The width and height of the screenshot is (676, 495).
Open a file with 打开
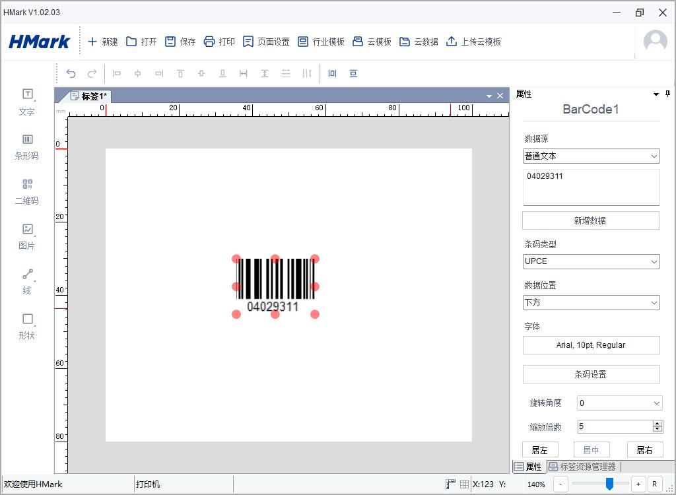point(141,42)
